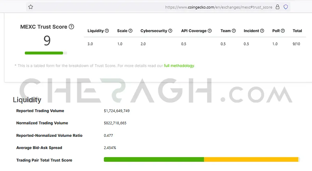Image resolution: width=312 pixels, height=171 pixels.
Task: Click green segment of Trading Pair bar
Action: tap(154, 160)
